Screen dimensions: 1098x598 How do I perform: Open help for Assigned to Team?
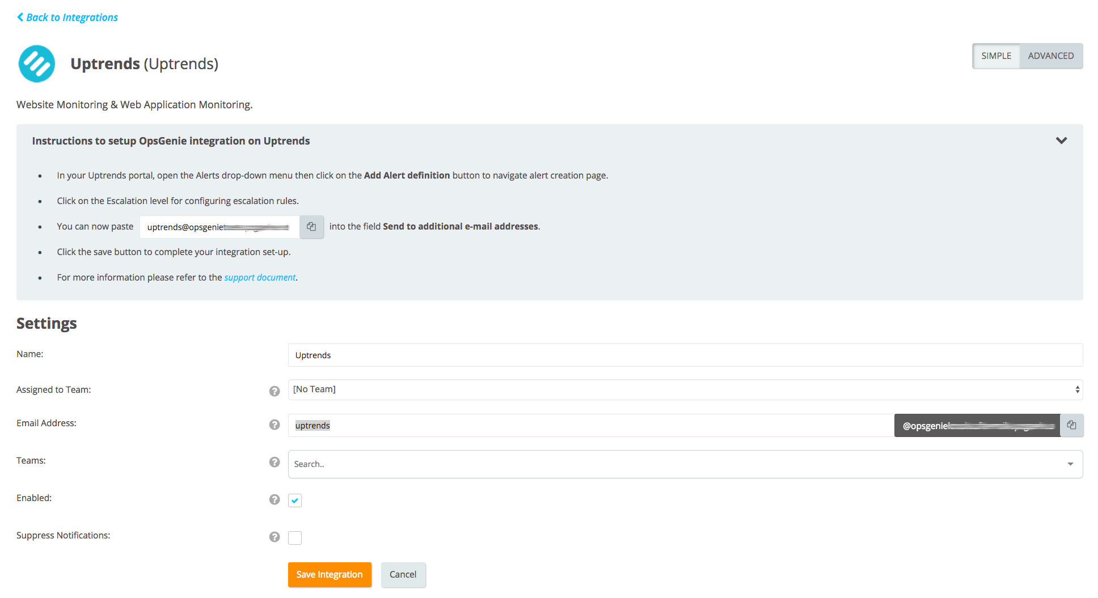[274, 391]
